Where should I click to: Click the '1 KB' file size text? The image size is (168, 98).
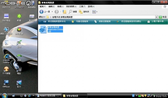coord(49,31)
